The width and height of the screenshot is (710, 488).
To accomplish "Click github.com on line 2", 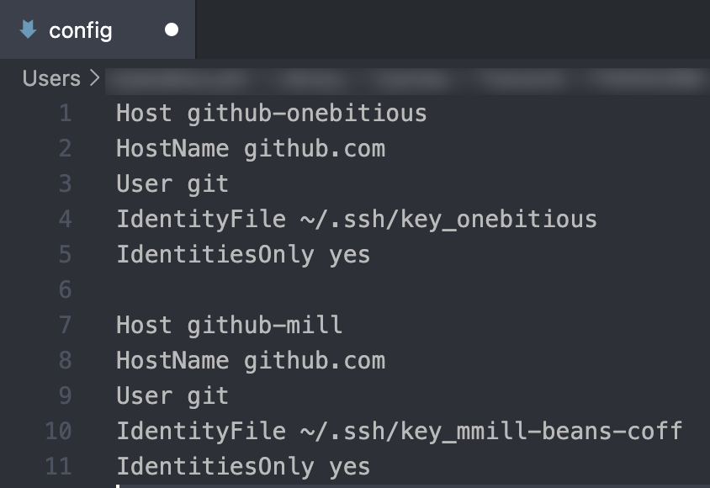I will [315, 149].
